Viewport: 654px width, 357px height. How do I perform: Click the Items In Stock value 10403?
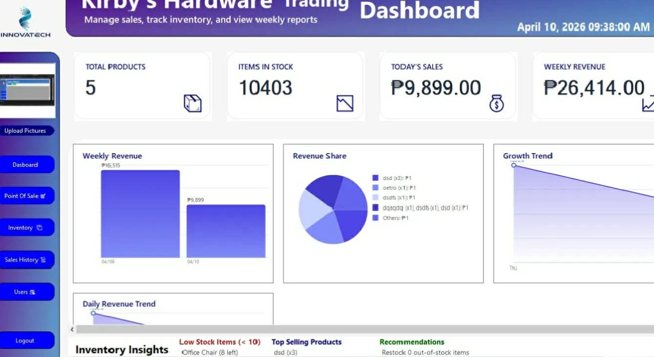pyautogui.click(x=265, y=88)
